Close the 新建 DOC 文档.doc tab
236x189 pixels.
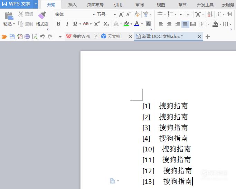tap(199, 36)
